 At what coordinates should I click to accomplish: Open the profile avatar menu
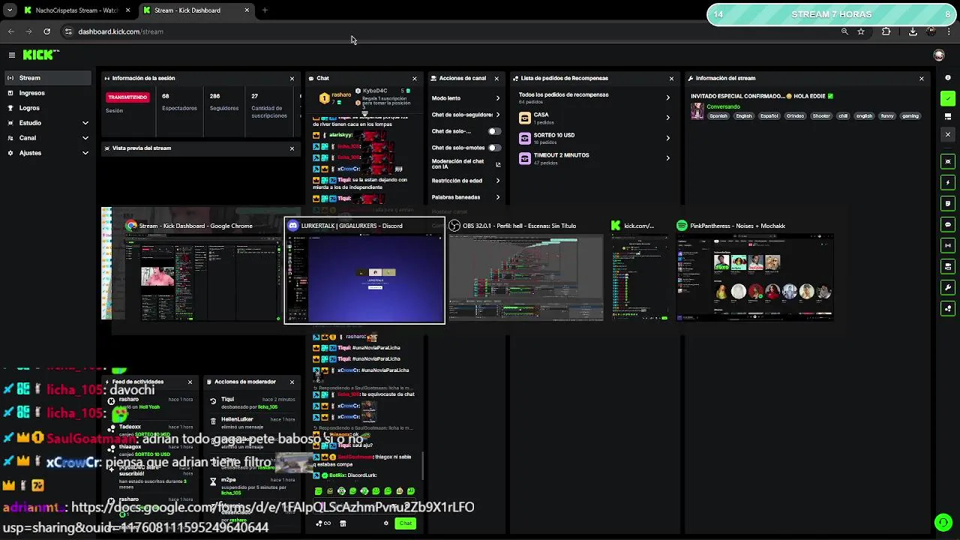(x=939, y=55)
